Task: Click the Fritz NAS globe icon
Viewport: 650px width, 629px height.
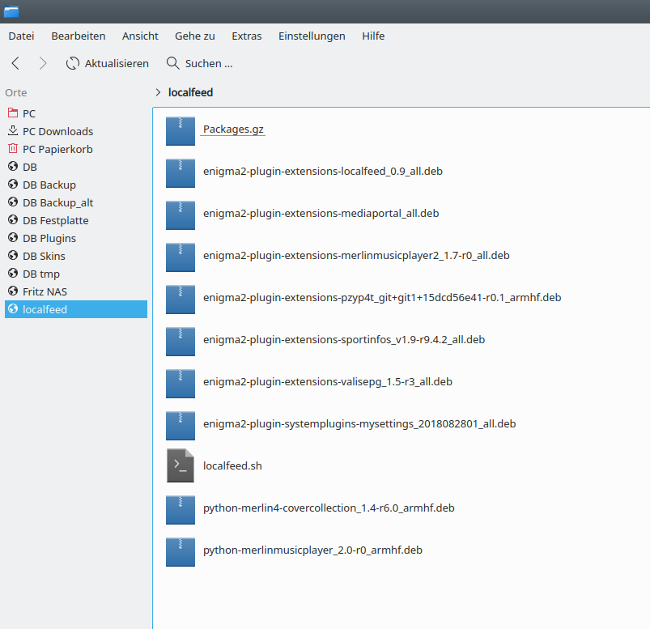Action: (13, 291)
